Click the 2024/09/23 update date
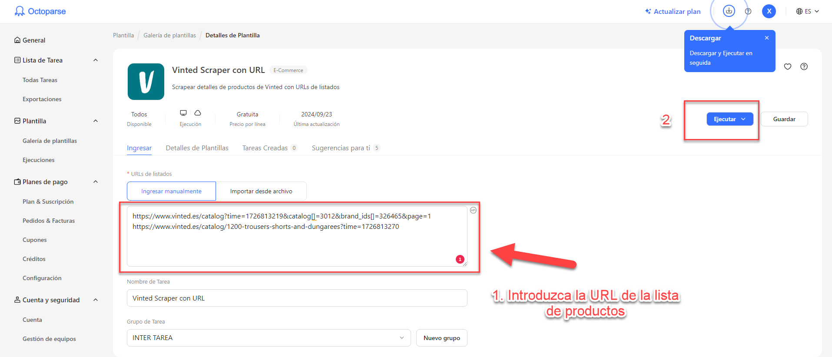The height and width of the screenshot is (357, 832). coord(317,114)
